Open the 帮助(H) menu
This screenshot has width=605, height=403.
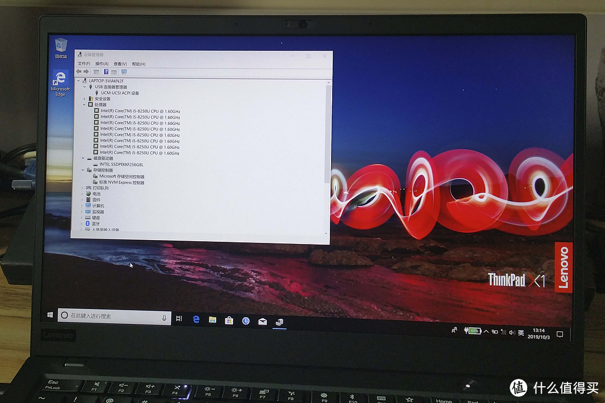coord(138,64)
